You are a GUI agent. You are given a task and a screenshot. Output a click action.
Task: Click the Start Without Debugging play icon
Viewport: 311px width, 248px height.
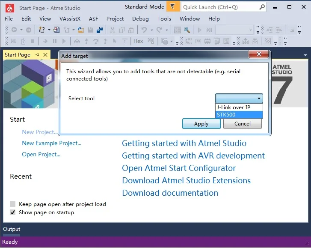(x=199, y=30)
